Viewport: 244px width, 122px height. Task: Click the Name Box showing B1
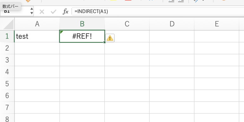click(x=15, y=11)
